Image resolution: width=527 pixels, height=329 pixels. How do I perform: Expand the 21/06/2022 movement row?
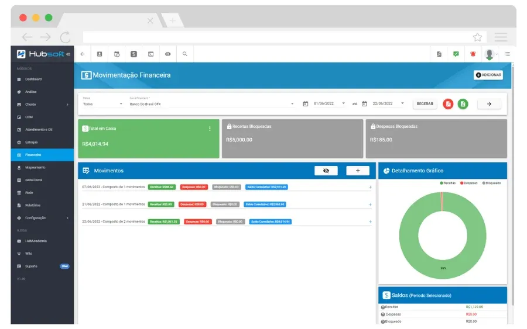click(x=370, y=205)
